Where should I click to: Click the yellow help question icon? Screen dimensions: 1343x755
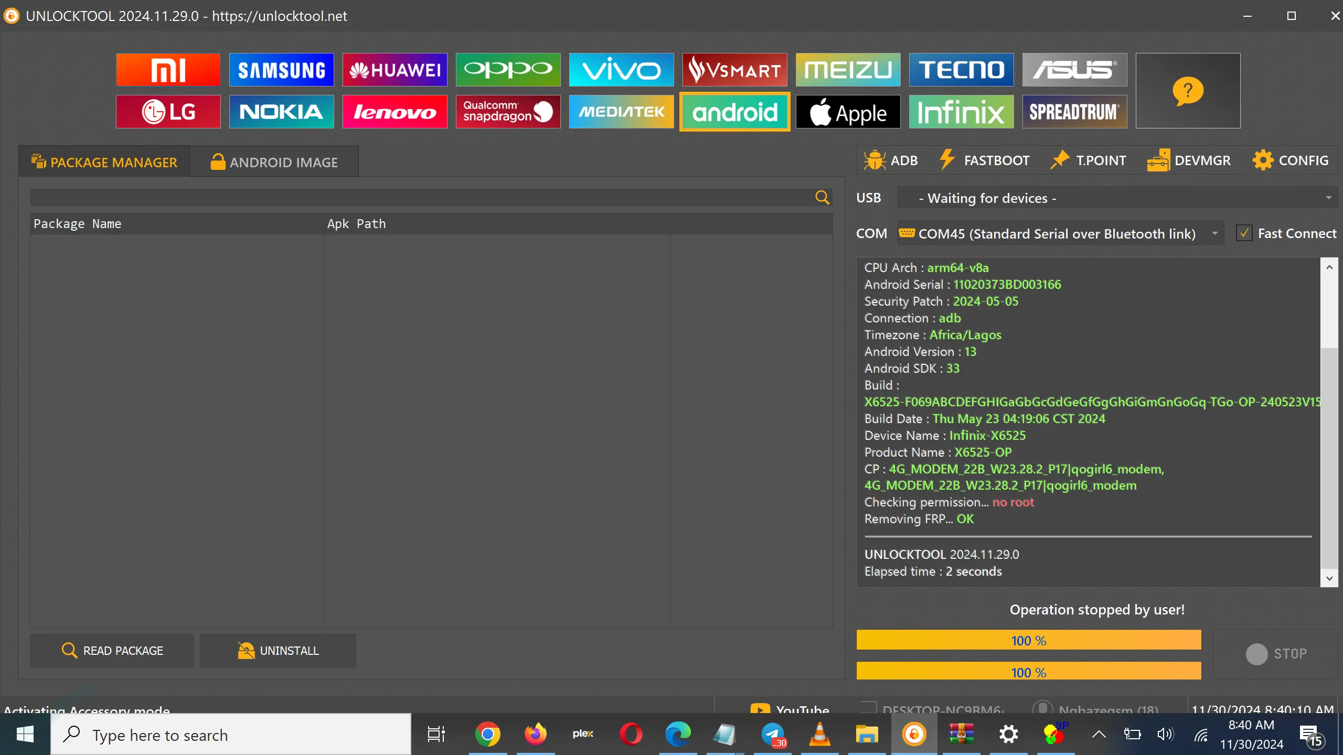coord(1188,91)
